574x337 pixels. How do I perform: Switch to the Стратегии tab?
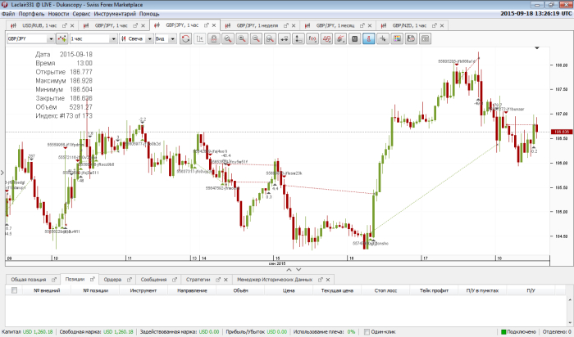[198, 280]
